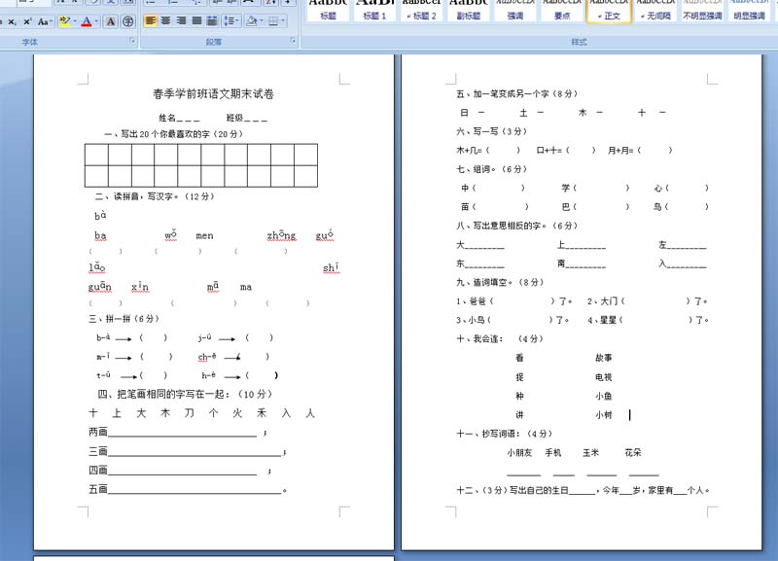Align text to the left

[151, 20]
